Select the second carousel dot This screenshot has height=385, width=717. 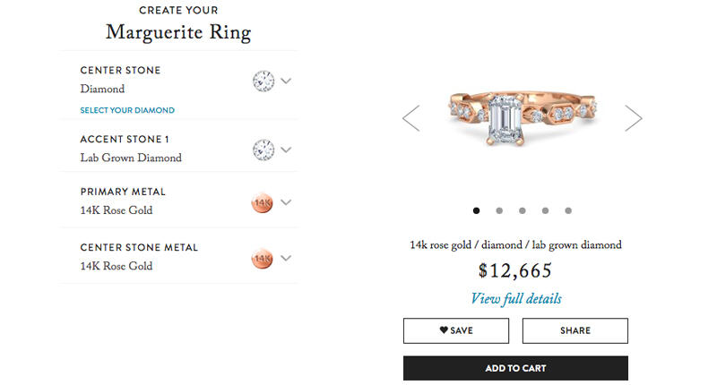pos(499,211)
